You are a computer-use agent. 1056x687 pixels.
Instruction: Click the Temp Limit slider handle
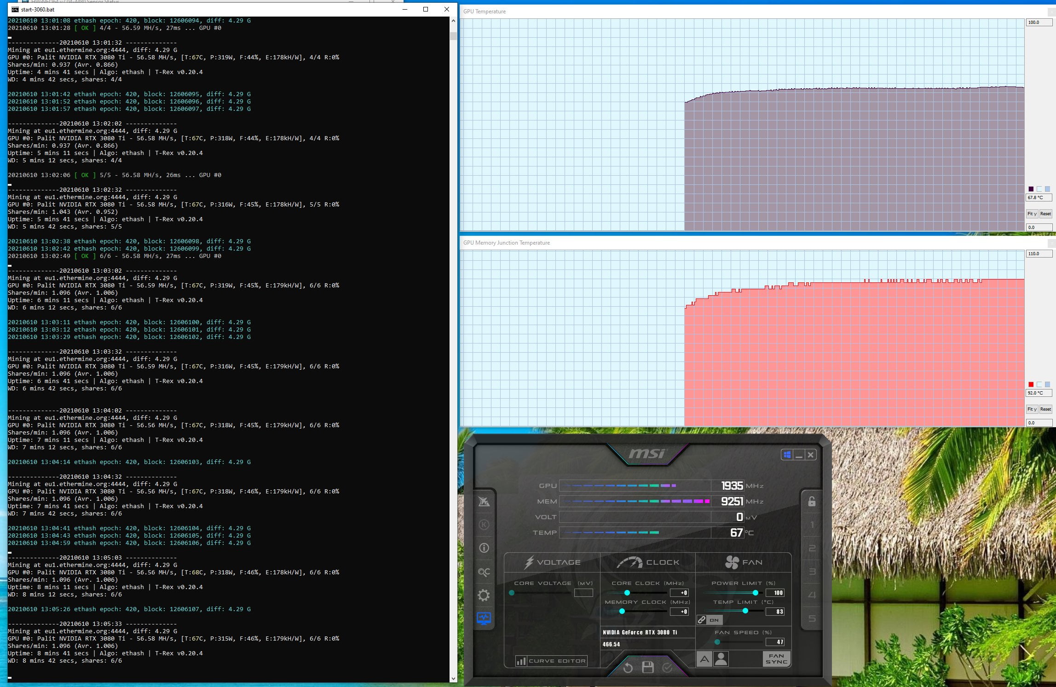pos(745,611)
